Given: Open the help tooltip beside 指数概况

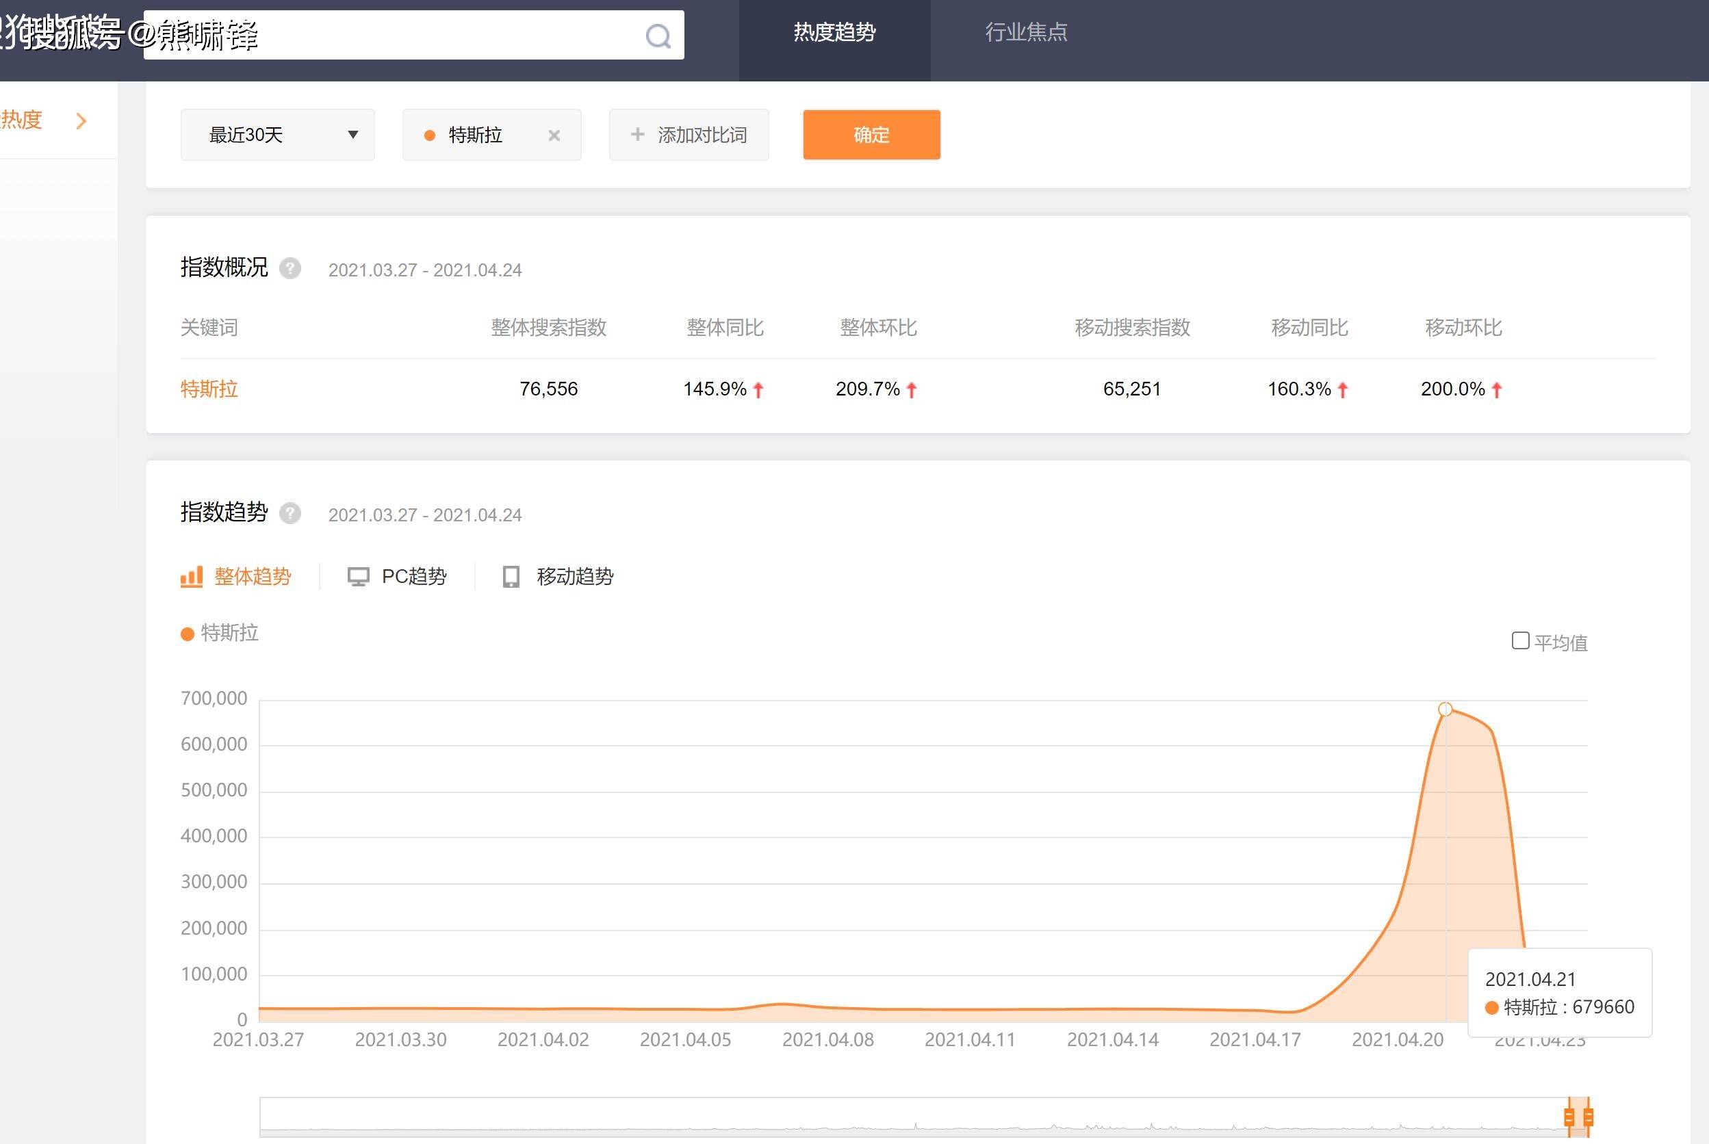Looking at the screenshot, I should (290, 268).
